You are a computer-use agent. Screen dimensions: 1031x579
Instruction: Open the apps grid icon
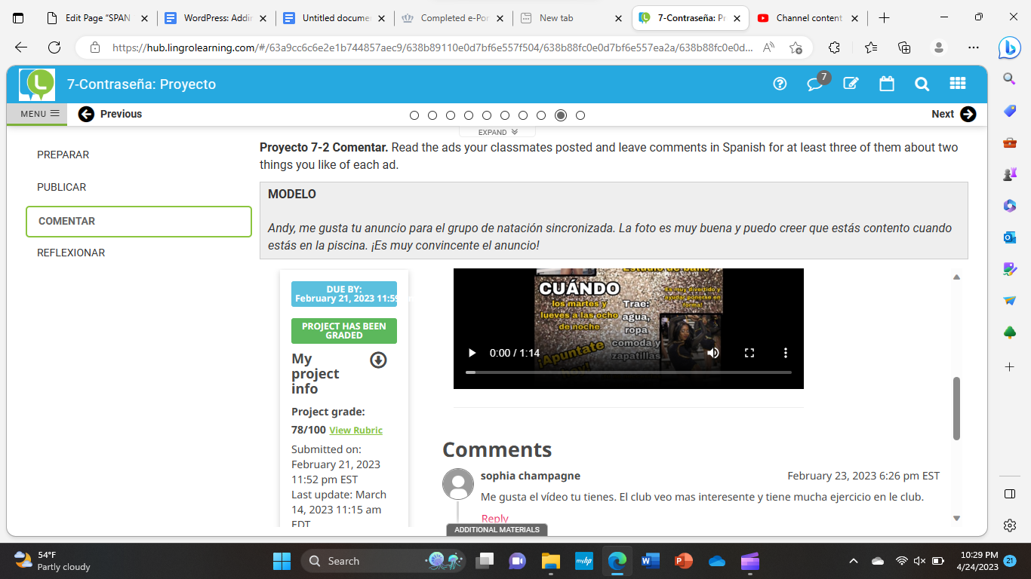click(x=957, y=84)
